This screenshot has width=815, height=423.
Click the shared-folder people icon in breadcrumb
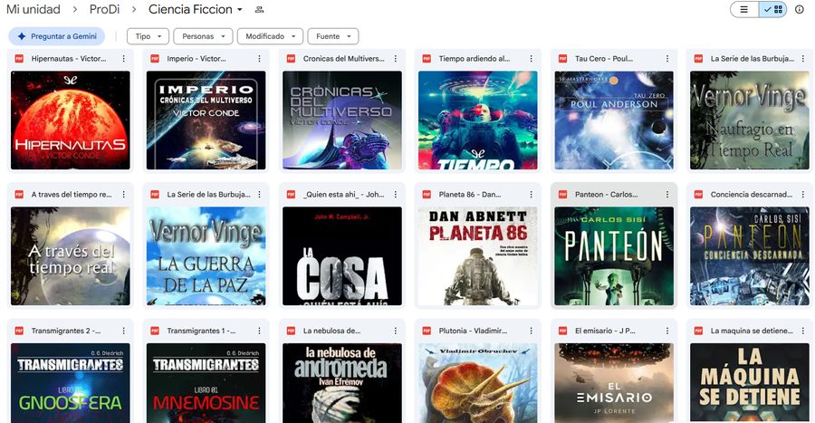(259, 9)
